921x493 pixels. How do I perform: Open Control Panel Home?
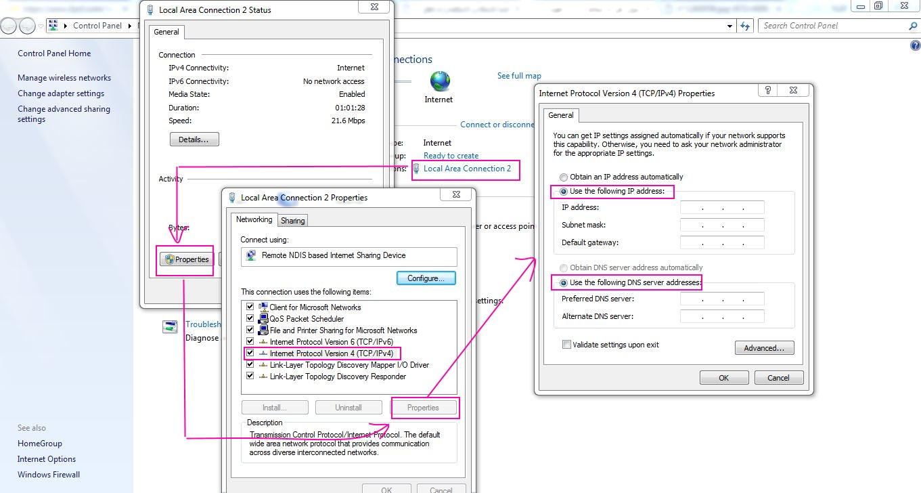pos(54,53)
